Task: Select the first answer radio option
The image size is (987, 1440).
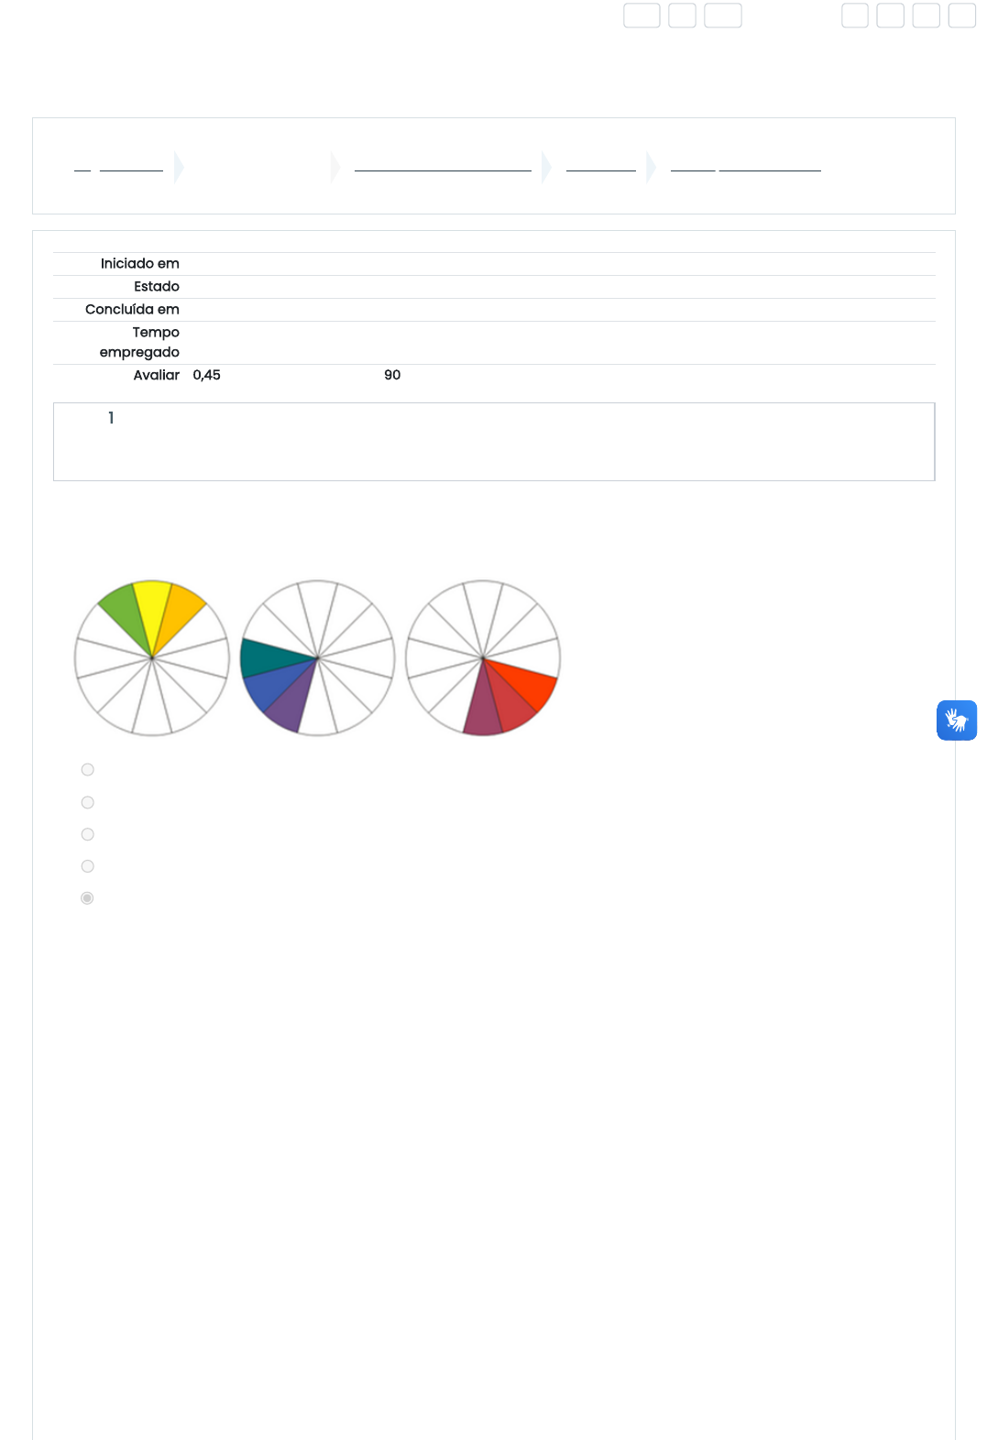Action: tap(88, 770)
